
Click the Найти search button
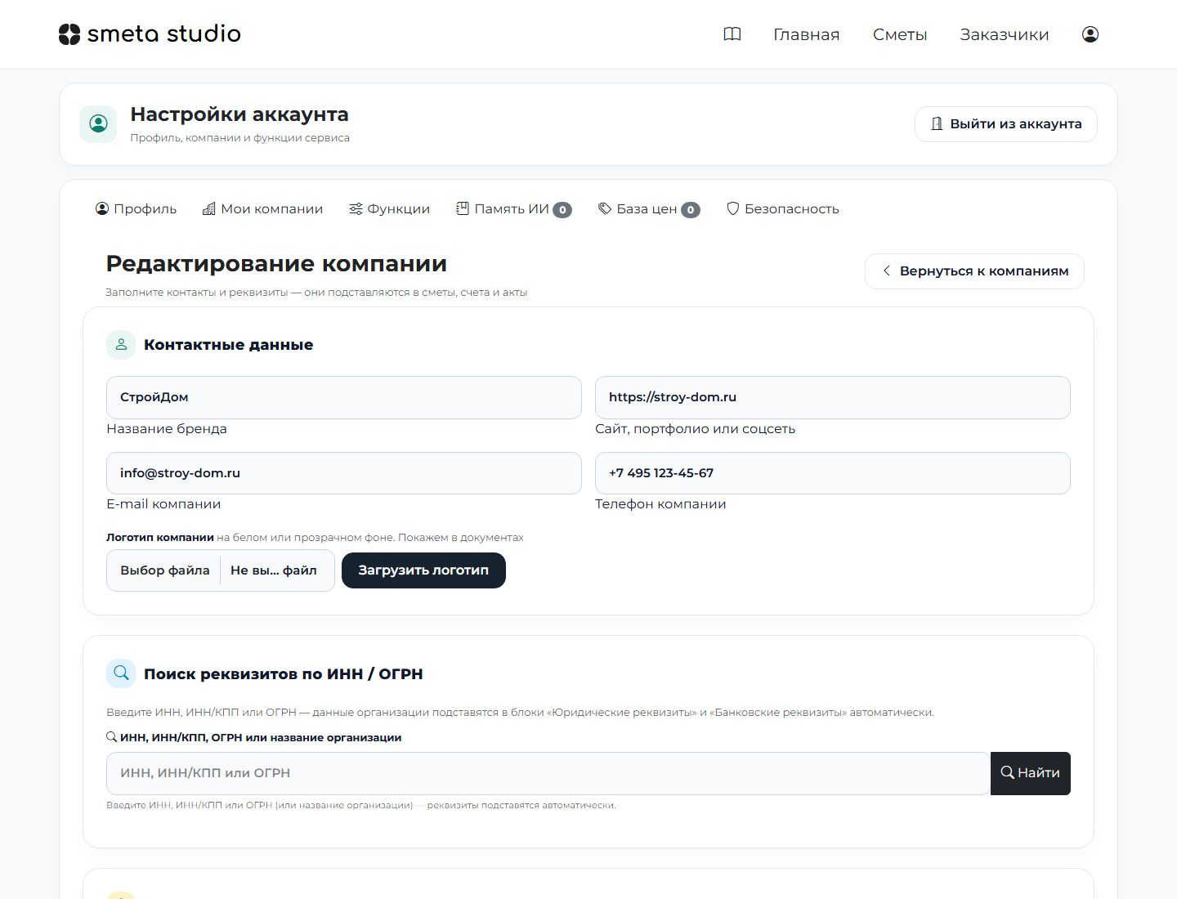pyautogui.click(x=1031, y=773)
